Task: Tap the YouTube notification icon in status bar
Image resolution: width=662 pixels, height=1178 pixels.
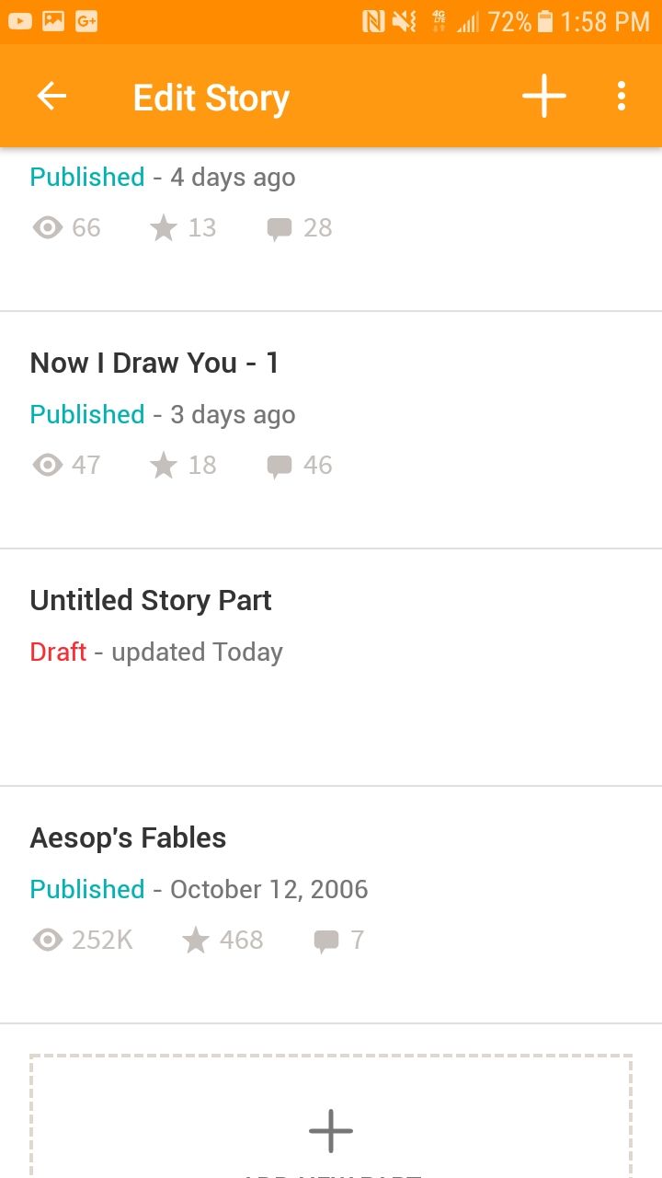Action: tap(20, 20)
